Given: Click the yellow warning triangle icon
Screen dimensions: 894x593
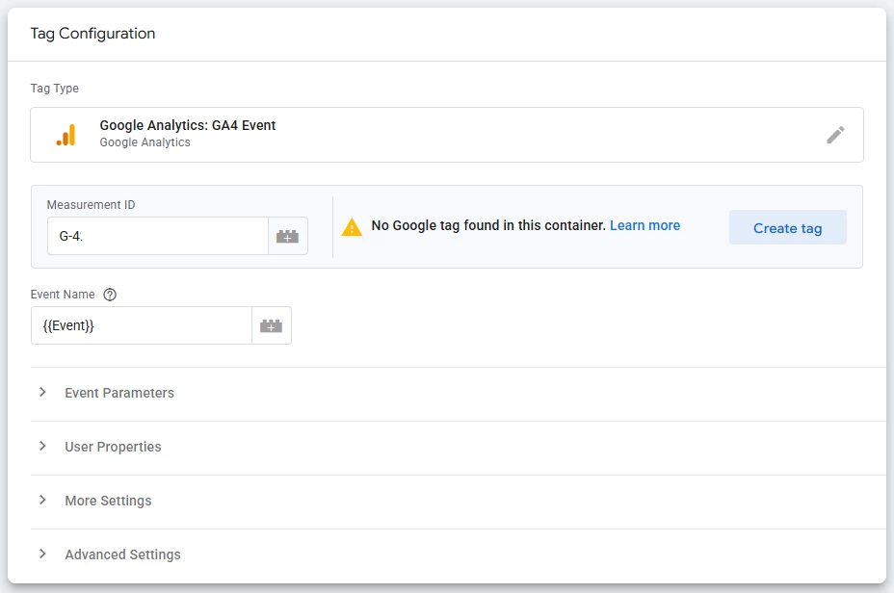Looking at the screenshot, I should pyautogui.click(x=352, y=227).
